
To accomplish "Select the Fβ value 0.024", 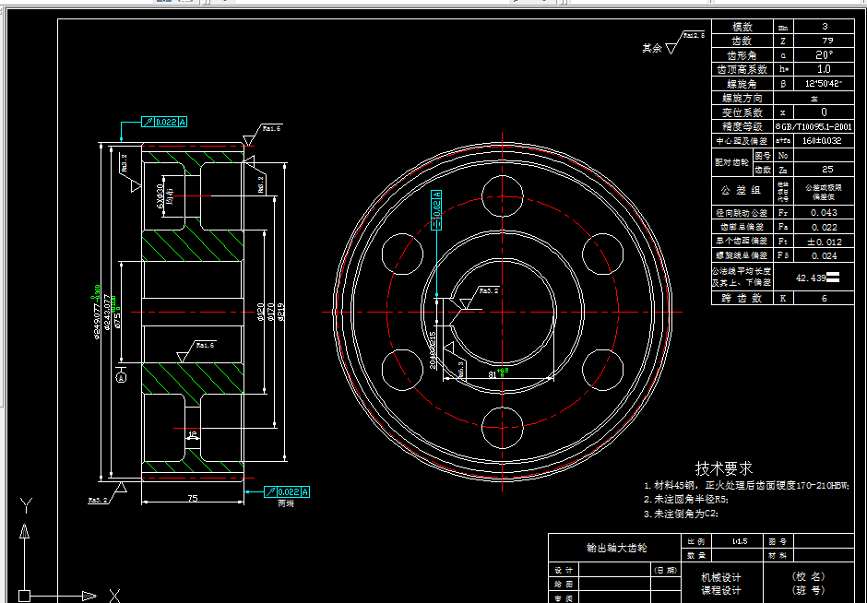I will coord(824,256).
